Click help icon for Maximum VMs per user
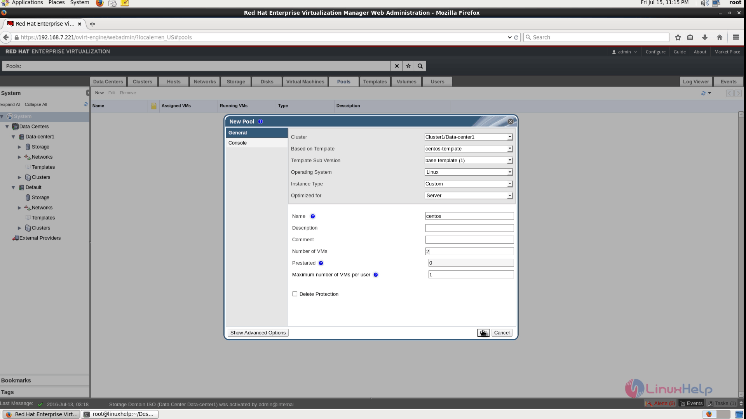This screenshot has height=419, width=746. click(x=376, y=275)
